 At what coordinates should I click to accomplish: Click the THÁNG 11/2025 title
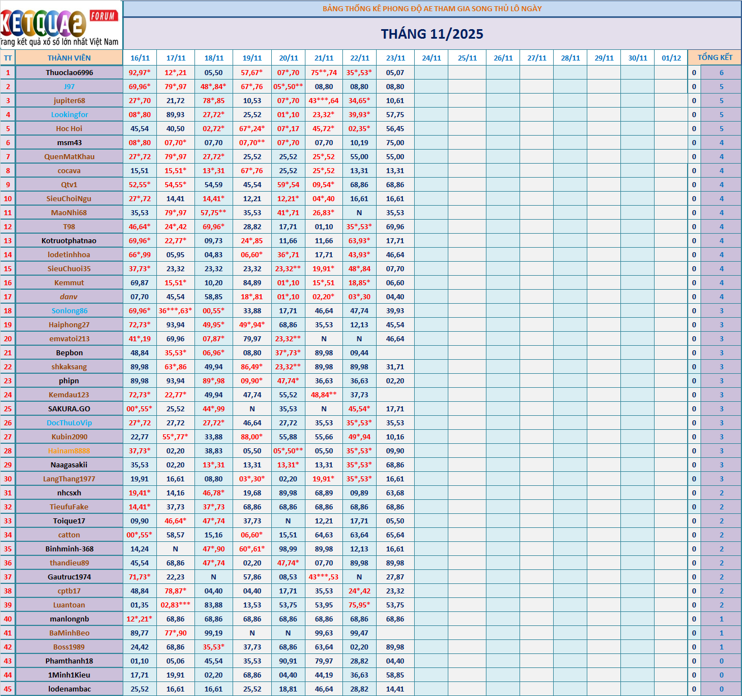click(432, 34)
